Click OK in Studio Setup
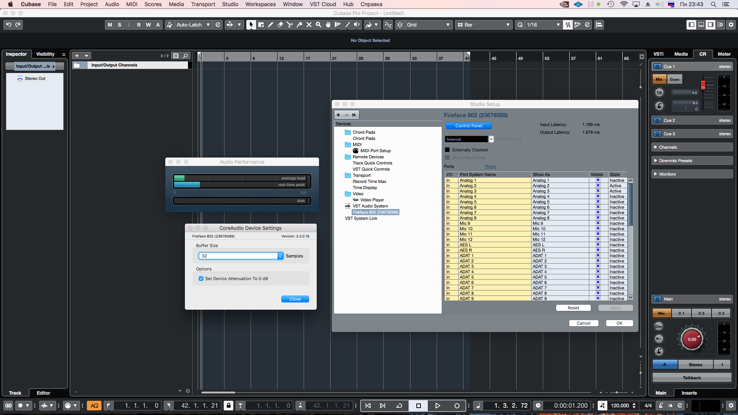This screenshot has width=738, height=415. 619,323
